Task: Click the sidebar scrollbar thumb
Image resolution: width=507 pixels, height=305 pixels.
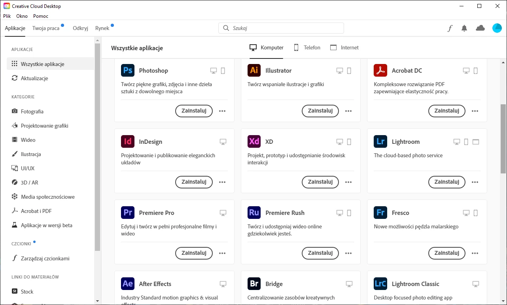Action: (x=97, y=147)
